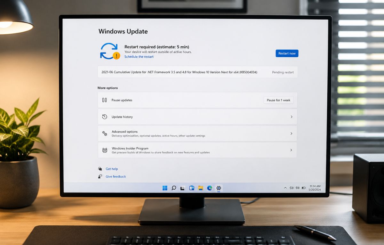Click Restart required estimate text

[x=157, y=47]
